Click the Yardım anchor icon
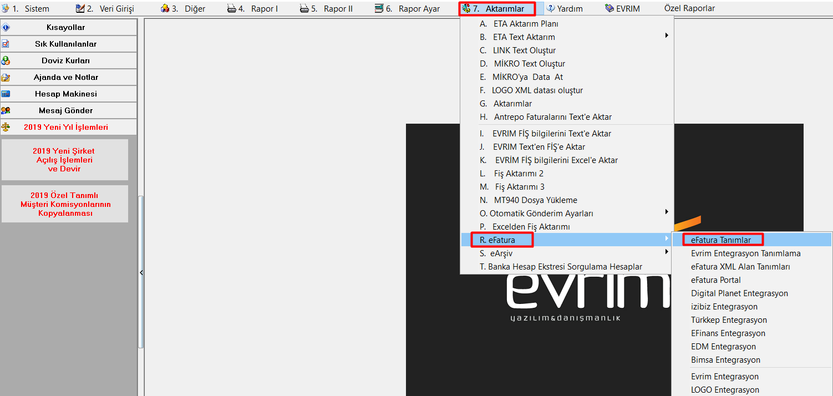This screenshot has width=833, height=396. (x=551, y=8)
